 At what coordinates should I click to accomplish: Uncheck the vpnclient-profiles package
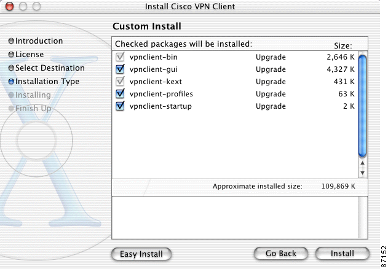click(120, 94)
